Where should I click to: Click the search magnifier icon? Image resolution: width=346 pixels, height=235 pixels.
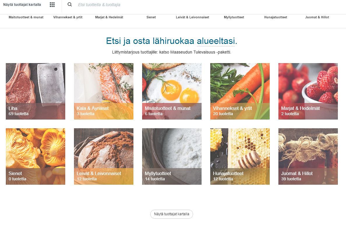coord(70,4)
